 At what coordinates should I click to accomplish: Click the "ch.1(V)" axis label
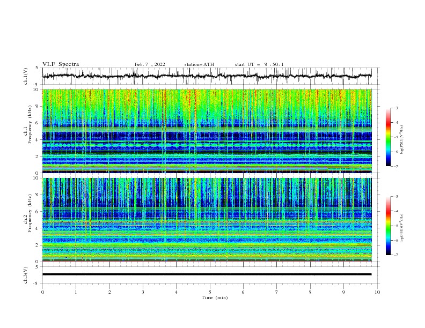26,76
